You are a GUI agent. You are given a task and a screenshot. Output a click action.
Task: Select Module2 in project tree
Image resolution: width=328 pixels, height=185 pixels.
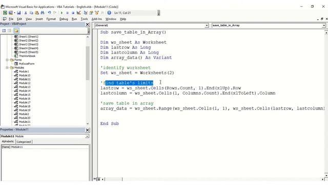click(x=24, y=114)
